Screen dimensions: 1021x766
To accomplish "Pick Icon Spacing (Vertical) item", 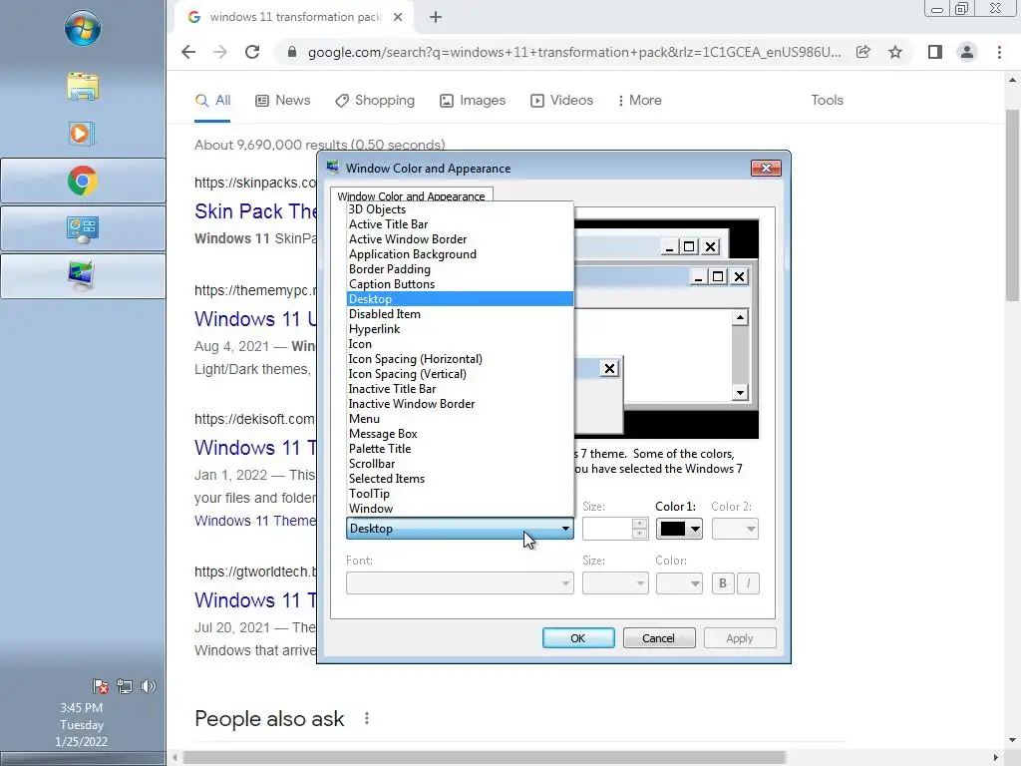I will (x=460, y=374).
